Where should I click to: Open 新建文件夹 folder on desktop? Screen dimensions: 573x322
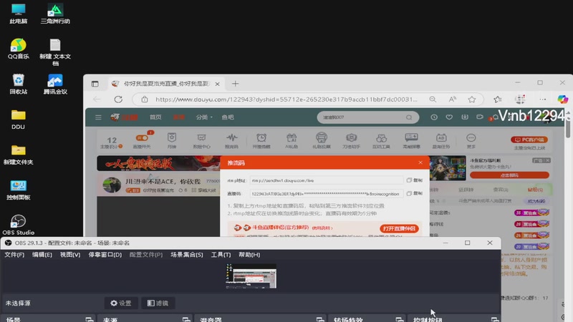click(x=19, y=155)
